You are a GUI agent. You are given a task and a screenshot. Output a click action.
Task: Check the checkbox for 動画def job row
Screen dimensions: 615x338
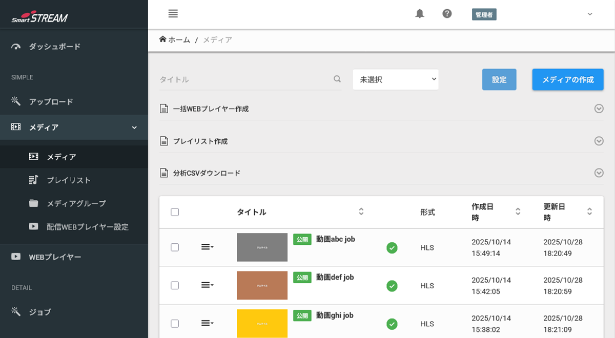174,286
